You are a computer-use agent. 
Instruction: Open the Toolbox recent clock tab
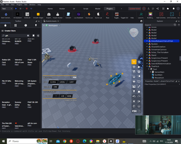[26, 25]
